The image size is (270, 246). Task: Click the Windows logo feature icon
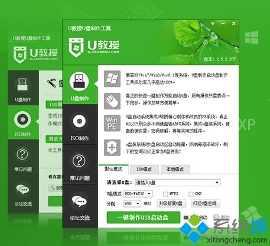click(112, 79)
